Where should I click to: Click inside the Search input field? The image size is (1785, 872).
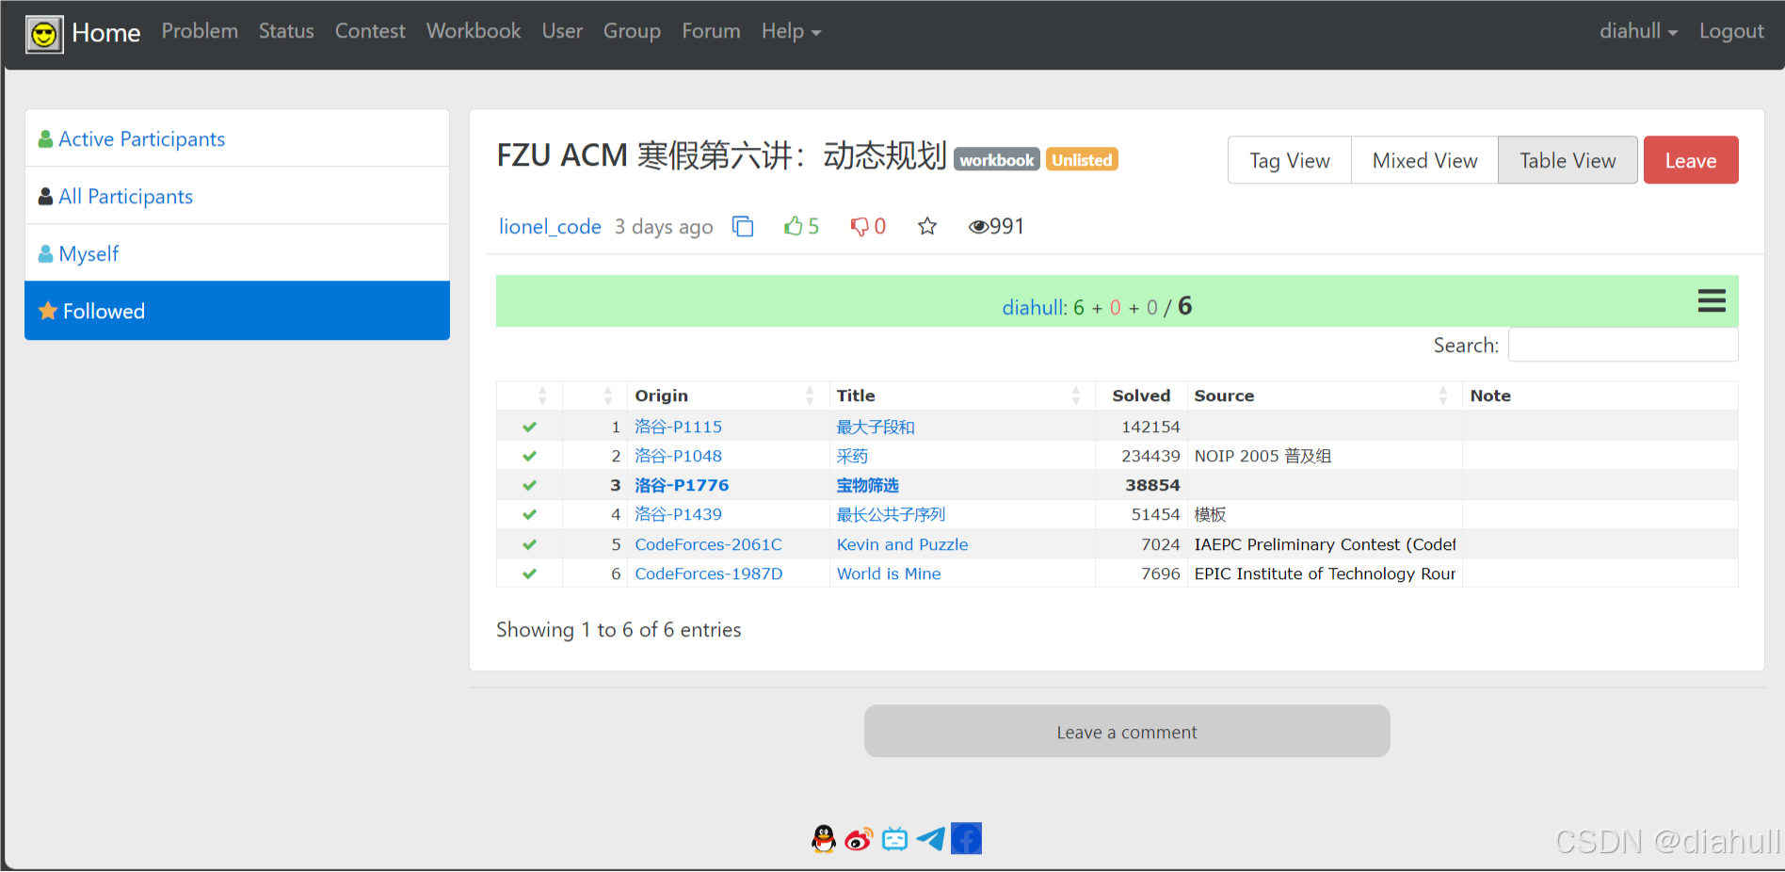(1622, 345)
